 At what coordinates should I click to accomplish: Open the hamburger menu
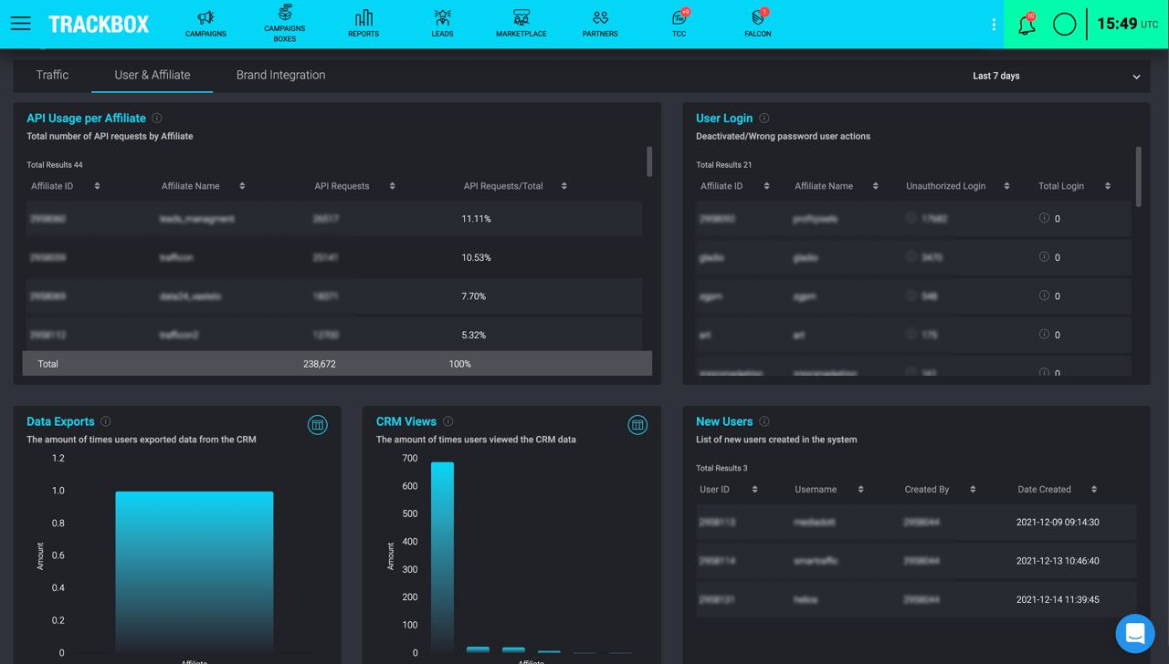[20, 24]
